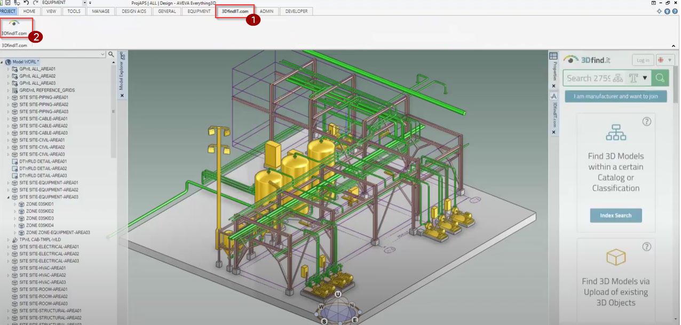
Task: Click the Log in button
Action: 643,60
